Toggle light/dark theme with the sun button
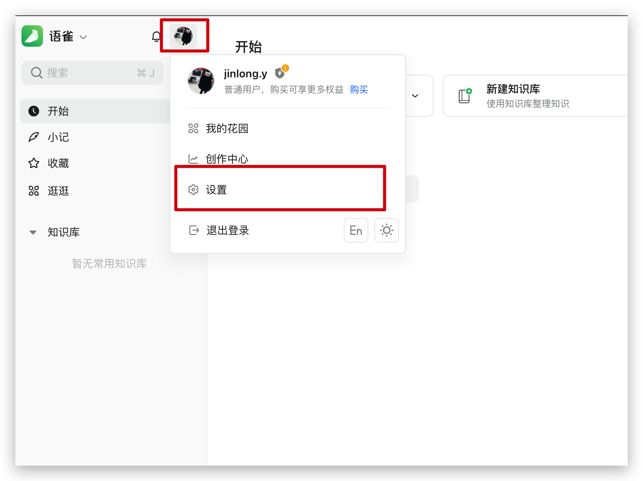Viewport: 643px width, 481px height. [x=386, y=230]
